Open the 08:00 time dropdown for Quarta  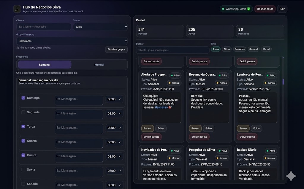point(114,142)
